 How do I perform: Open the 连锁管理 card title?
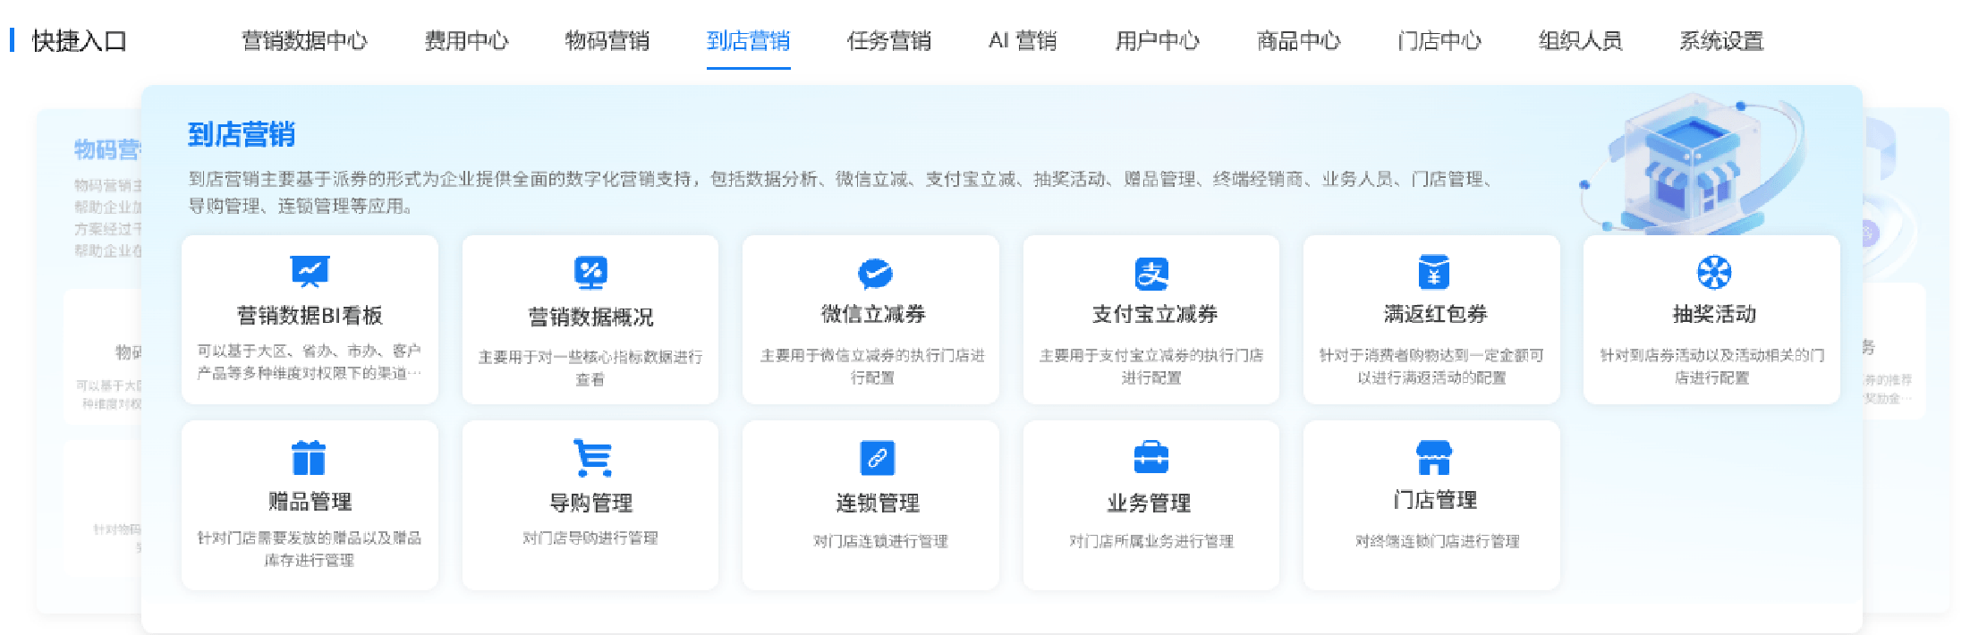point(877,504)
